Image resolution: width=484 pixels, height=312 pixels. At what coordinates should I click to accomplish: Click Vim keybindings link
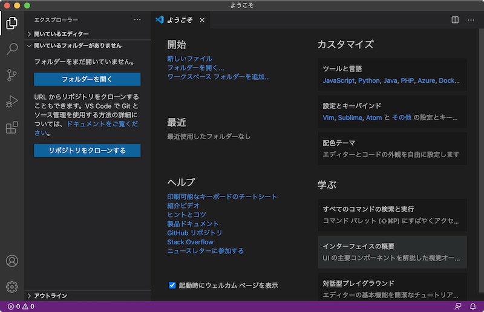[329, 117]
